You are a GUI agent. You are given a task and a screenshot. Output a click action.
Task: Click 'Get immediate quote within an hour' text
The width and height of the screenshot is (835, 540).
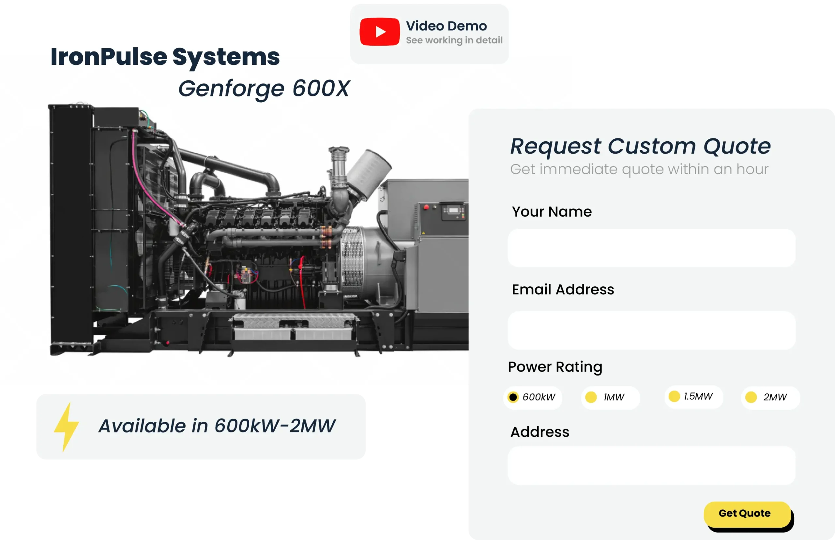(x=639, y=169)
